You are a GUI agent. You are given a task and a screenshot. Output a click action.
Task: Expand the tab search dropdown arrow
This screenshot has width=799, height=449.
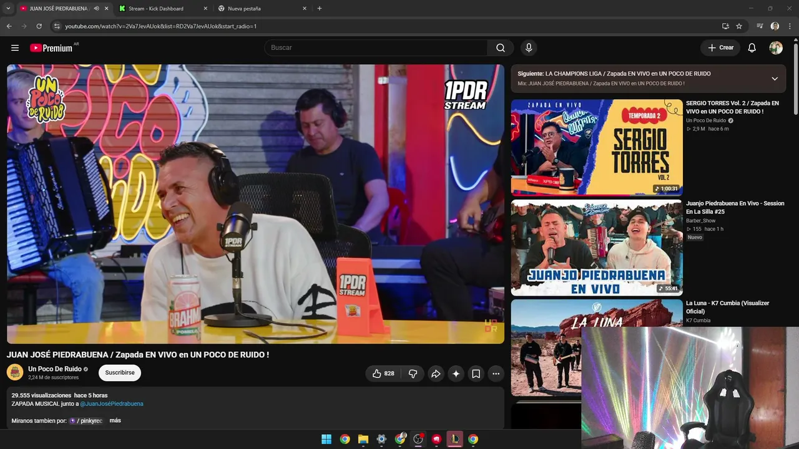coord(8,9)
